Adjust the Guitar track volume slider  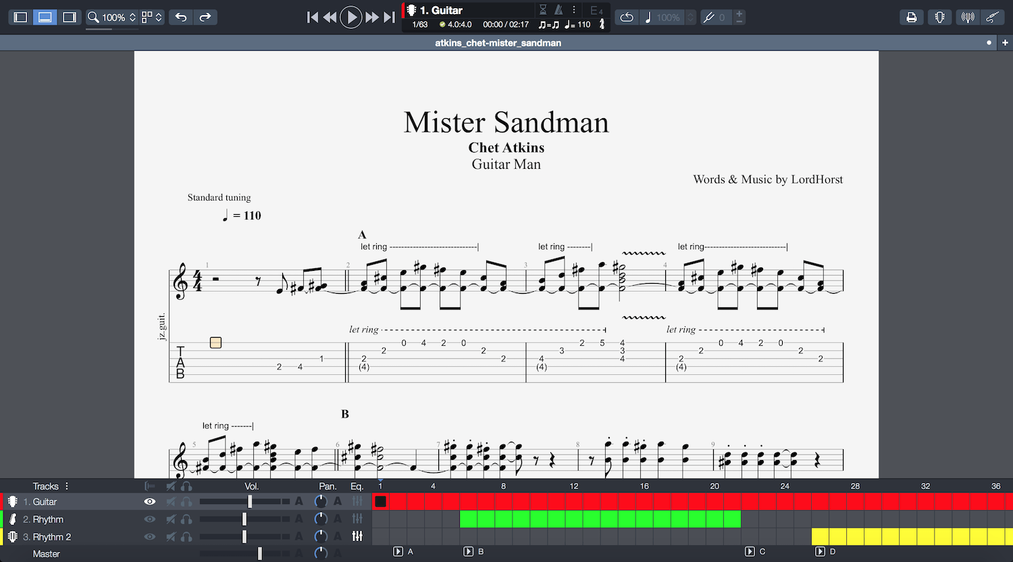click(x=250, y=501)
